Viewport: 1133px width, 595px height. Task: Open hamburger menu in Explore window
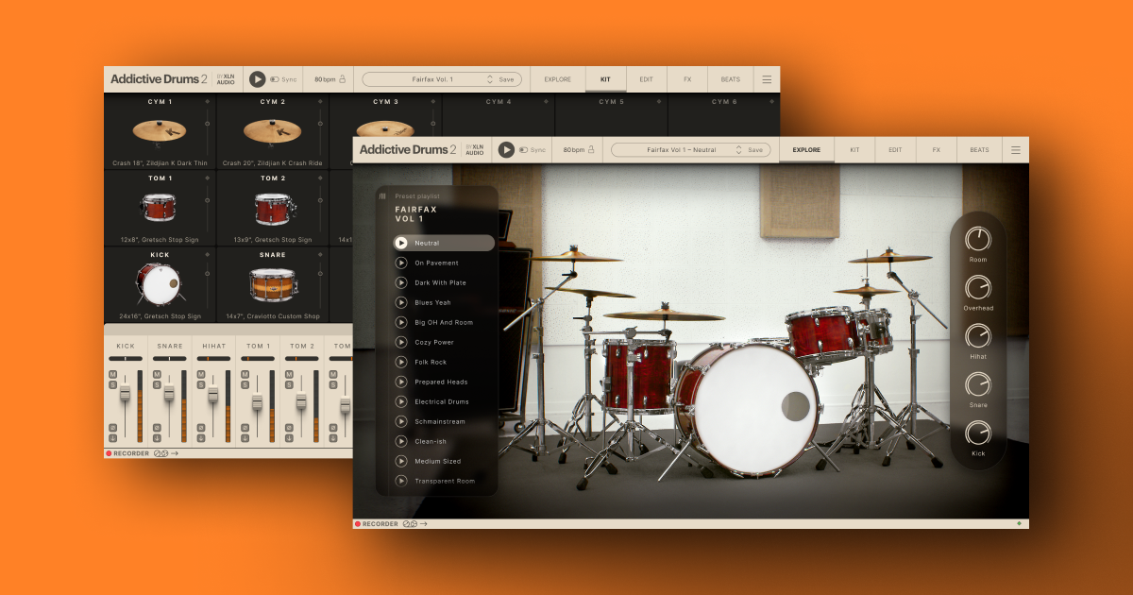pos(1016,149)
